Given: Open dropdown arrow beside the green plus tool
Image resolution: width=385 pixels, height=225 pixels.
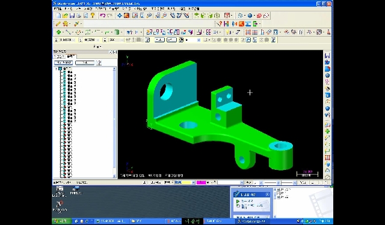Looking at the screenshot, I should tap(63, 32).
